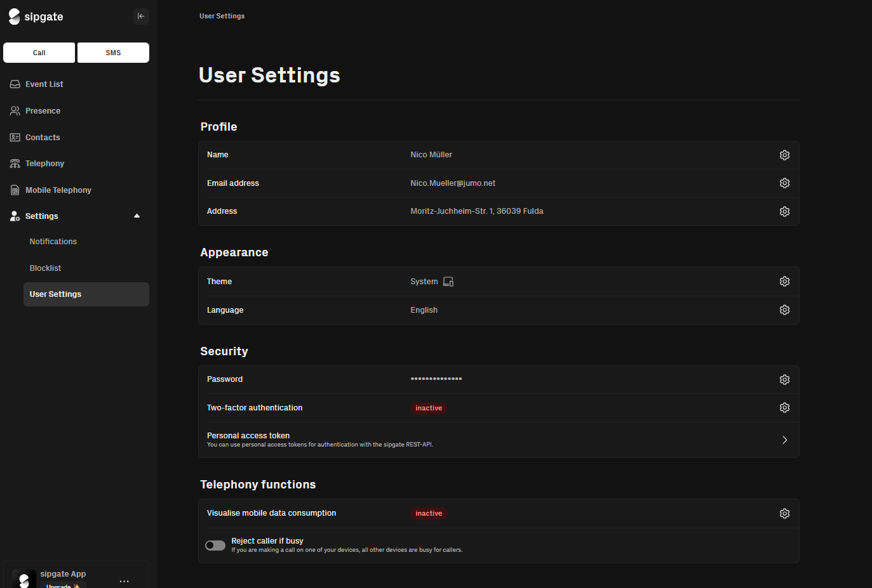
Task: Toggle Reject caller if busy switch
Action: pyautogui.click(x=215, y=546)
